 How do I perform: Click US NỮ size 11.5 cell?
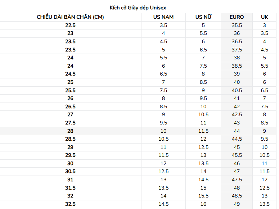(203, 131)
